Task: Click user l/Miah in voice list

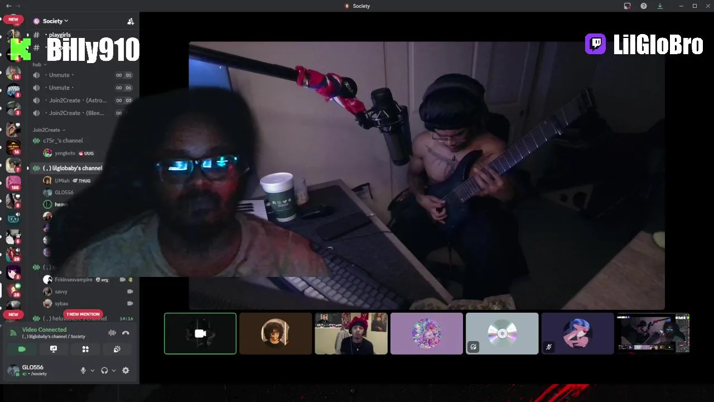Action: (x=62, y=181)
